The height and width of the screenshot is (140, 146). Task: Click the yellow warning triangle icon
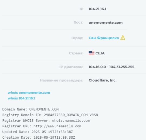(123, 38)
